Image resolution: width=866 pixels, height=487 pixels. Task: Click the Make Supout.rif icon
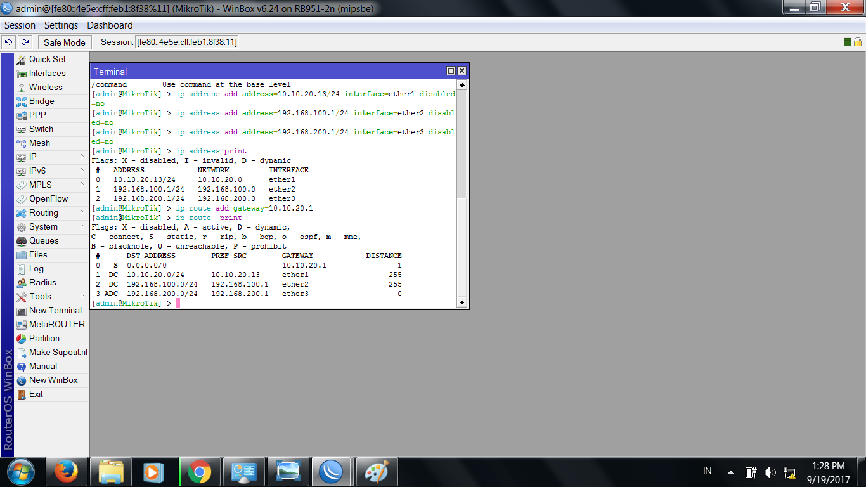pos(22,352)
